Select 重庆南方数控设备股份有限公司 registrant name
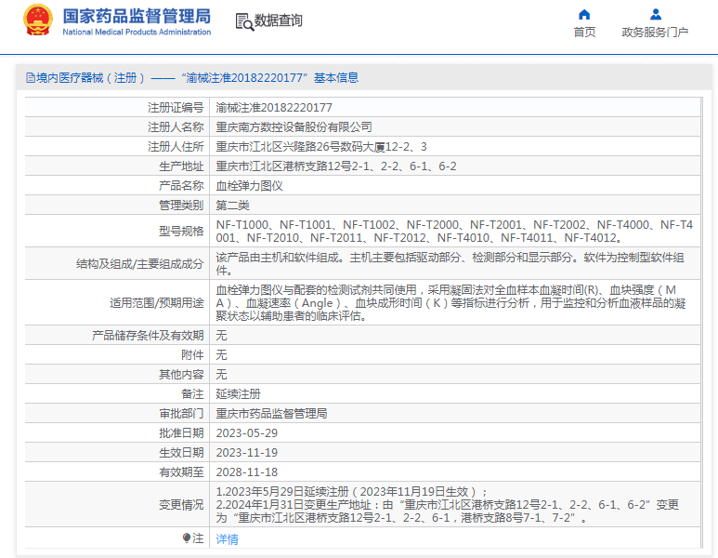Image resolution: width=718 pixels, height=558 pixels. pos(294,127)
